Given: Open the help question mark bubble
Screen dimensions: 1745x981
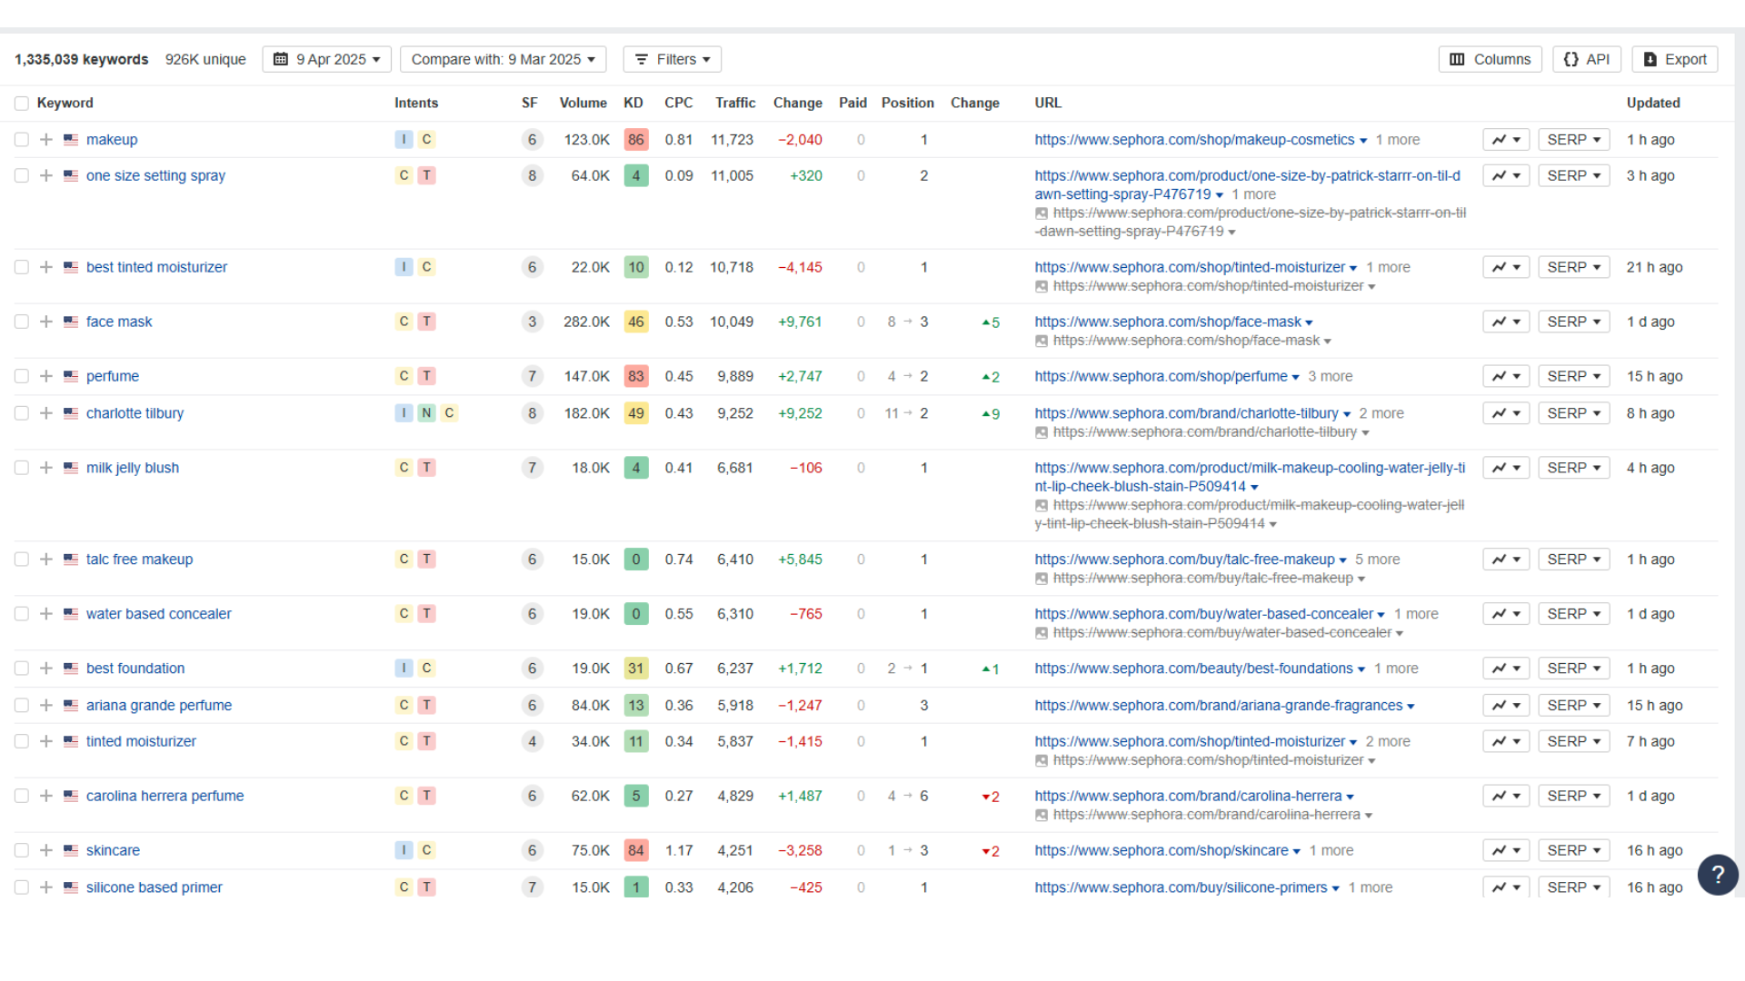Looking at the screenshot, I should [x=1718, y=875].
